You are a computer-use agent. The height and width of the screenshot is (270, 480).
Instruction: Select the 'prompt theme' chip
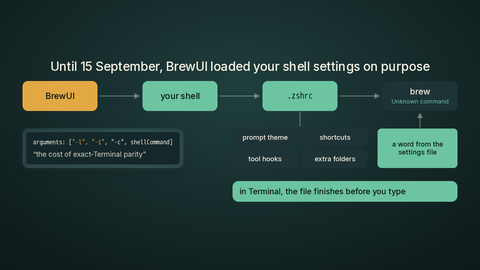click(x=265, y=138)
